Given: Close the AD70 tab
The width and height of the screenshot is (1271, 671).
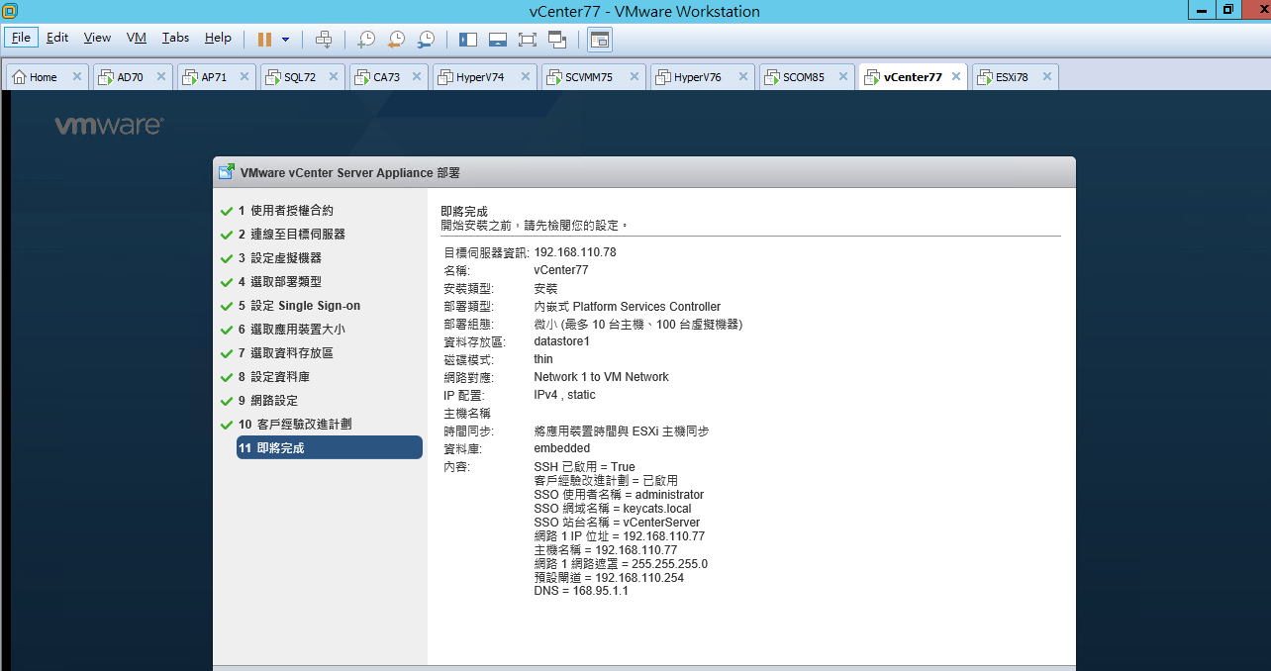Looking at the screenshot, I should [162, 76].
